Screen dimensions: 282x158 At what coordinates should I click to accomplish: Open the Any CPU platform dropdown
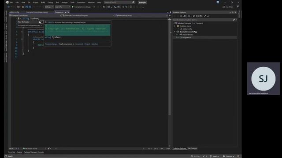[63, 7]
